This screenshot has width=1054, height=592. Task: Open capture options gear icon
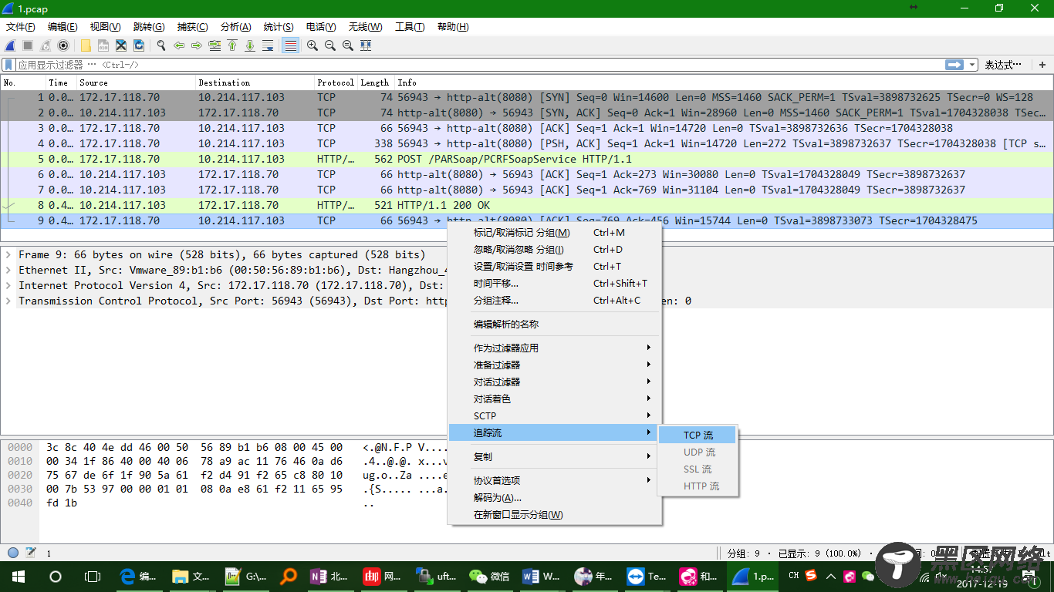click(63, 45)
